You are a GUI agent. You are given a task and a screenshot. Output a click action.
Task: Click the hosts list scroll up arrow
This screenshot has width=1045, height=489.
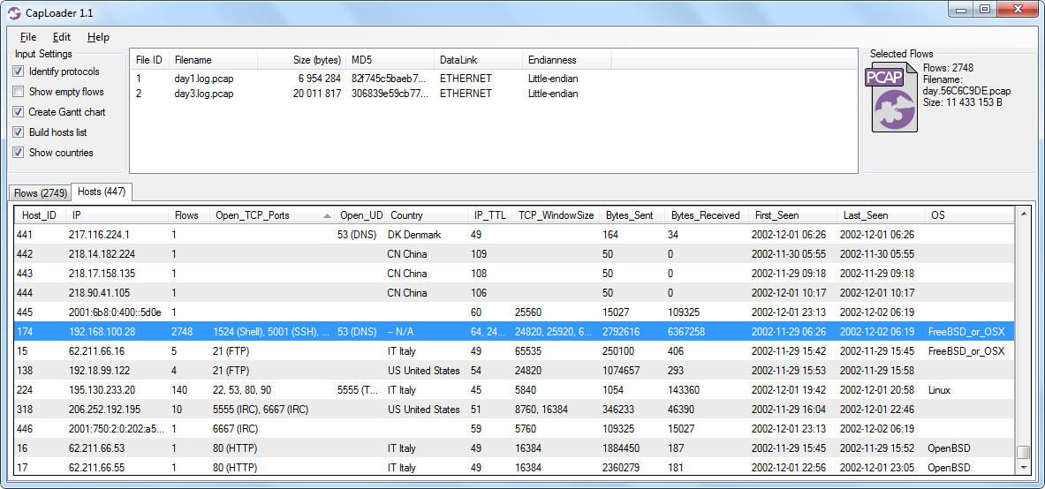click(1024, 214)
